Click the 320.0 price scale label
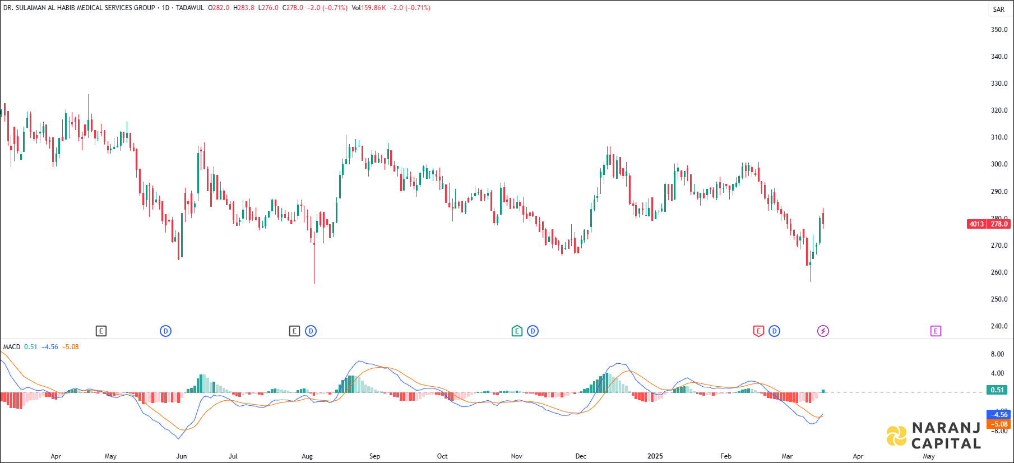This screenshot has width=1014, height=463. (999, 110)
